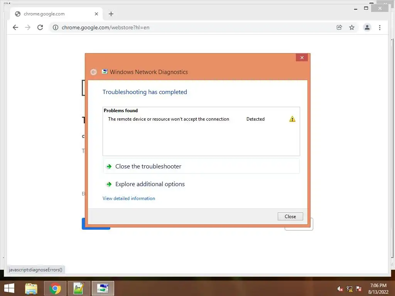Switch to Google Chrome in the taskbar
Image resolution: width=395 pixels, height=296 pixels.
point(55,288)
